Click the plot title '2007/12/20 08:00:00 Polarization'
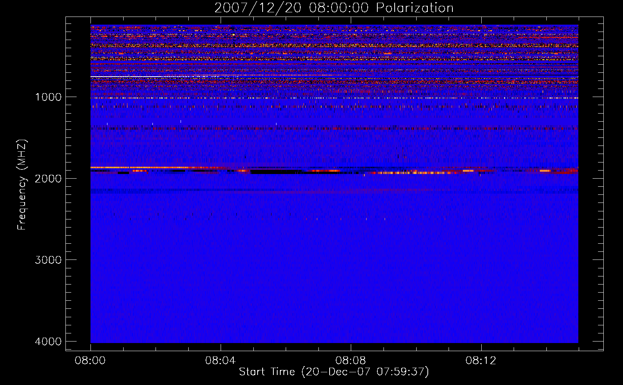Viewport: 623px width, 385px height. point(334,8)
